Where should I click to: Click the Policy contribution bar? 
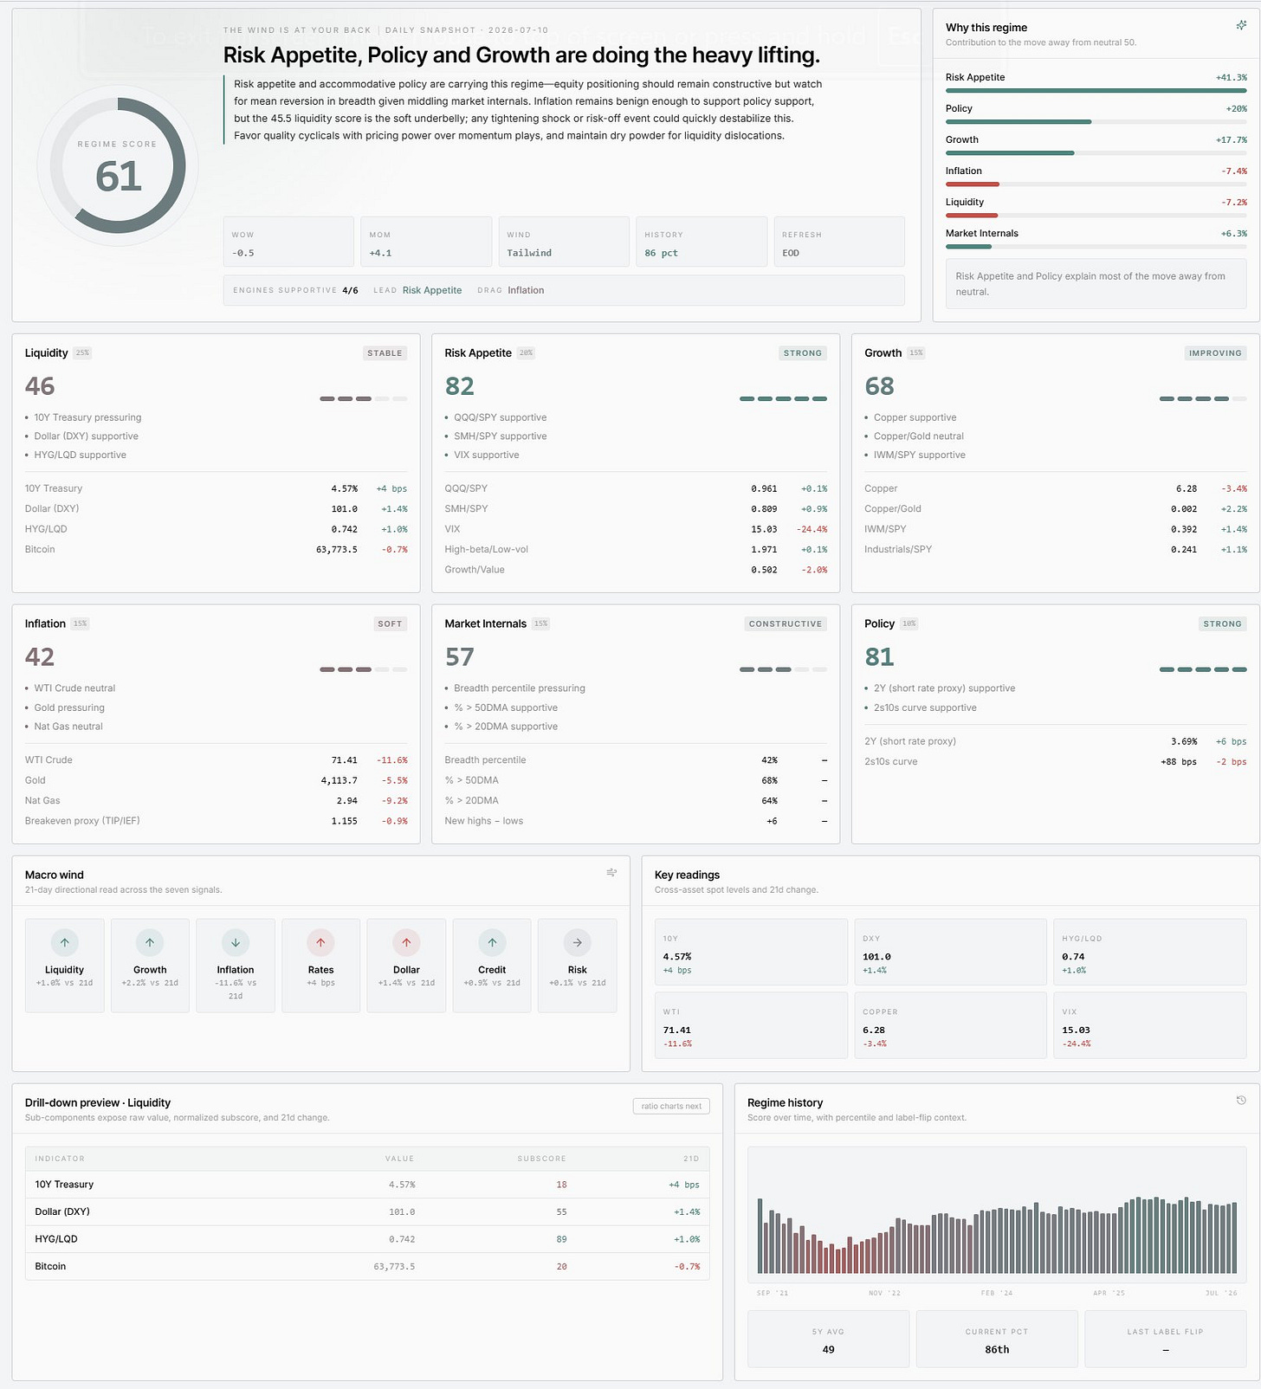click(x=1096, y=121)
